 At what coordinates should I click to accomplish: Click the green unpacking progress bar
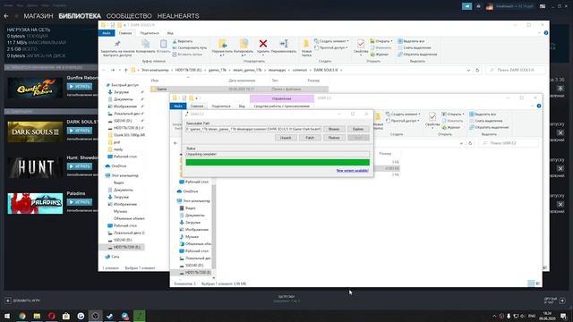click(x=278, y=163)
